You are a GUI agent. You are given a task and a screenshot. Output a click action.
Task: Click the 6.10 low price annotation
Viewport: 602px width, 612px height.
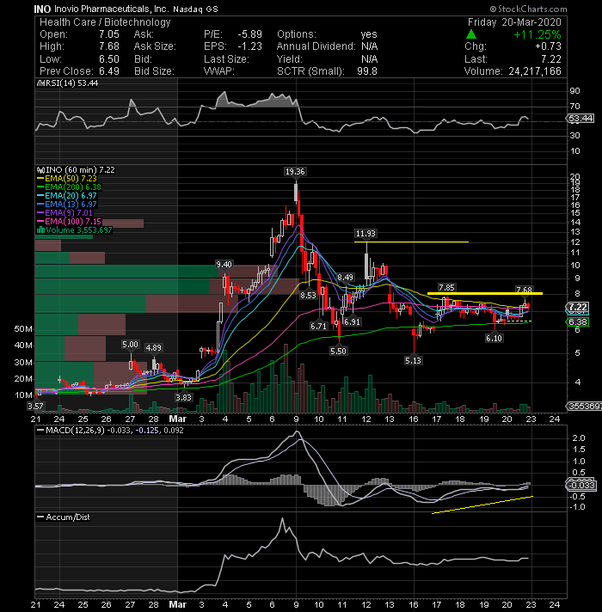click(x=494, y=338)
